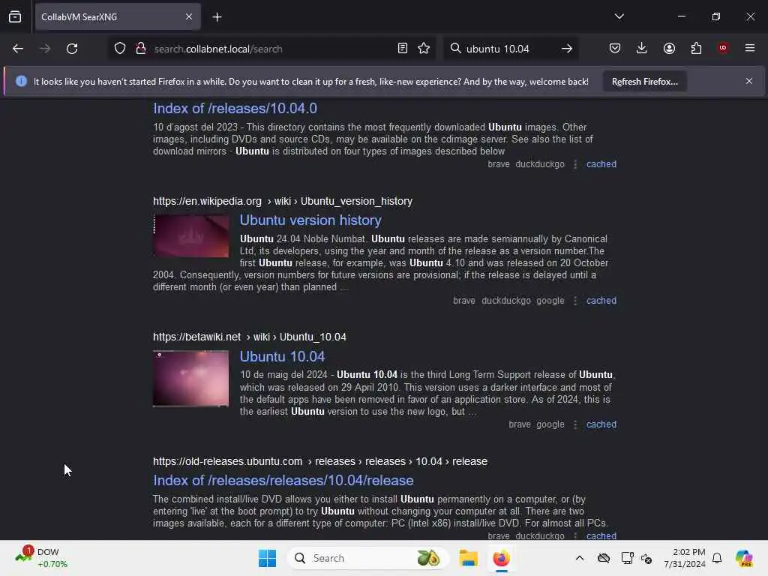Dismiss the Firefox refresh notification bar
The height and width of the screenshot is (576, 768).
click(x=749, y=81)
